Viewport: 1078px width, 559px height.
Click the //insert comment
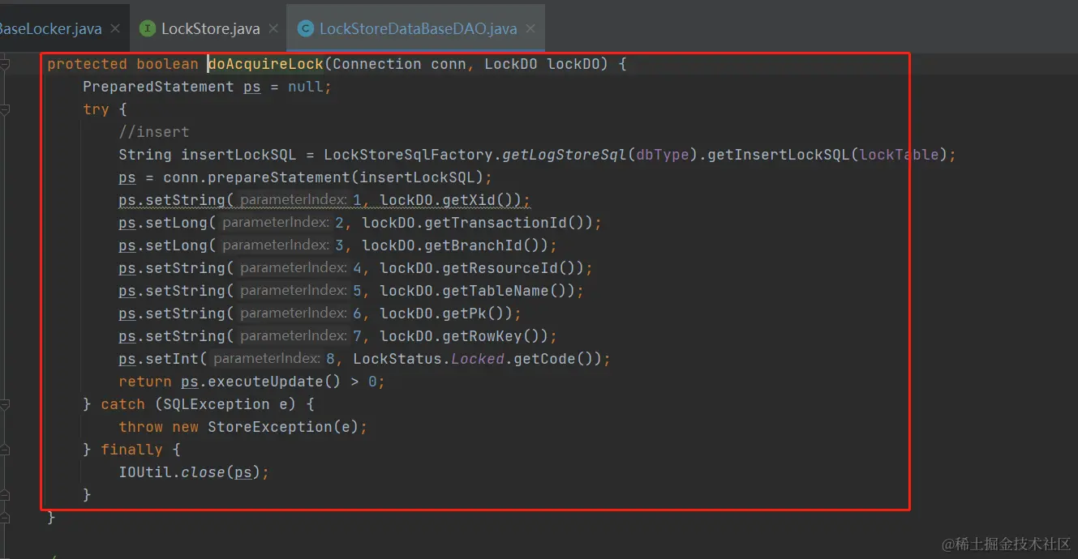coord(154,132)
